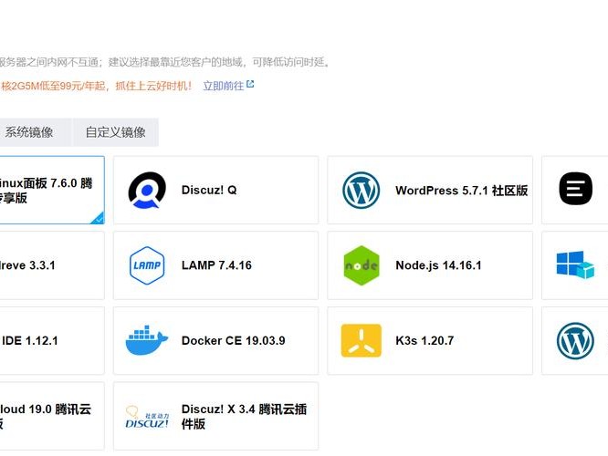Click the LAMP 7.4.16 label
Viewport: 608px width, 456px height.
coord(216,265)
